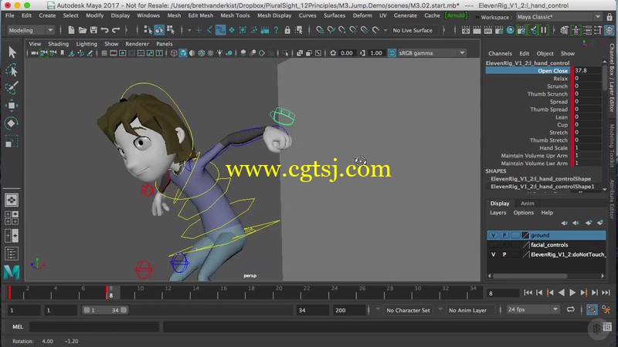Play the animation backwards
Viewport: 618px width, 347px height.
(562, 293)
